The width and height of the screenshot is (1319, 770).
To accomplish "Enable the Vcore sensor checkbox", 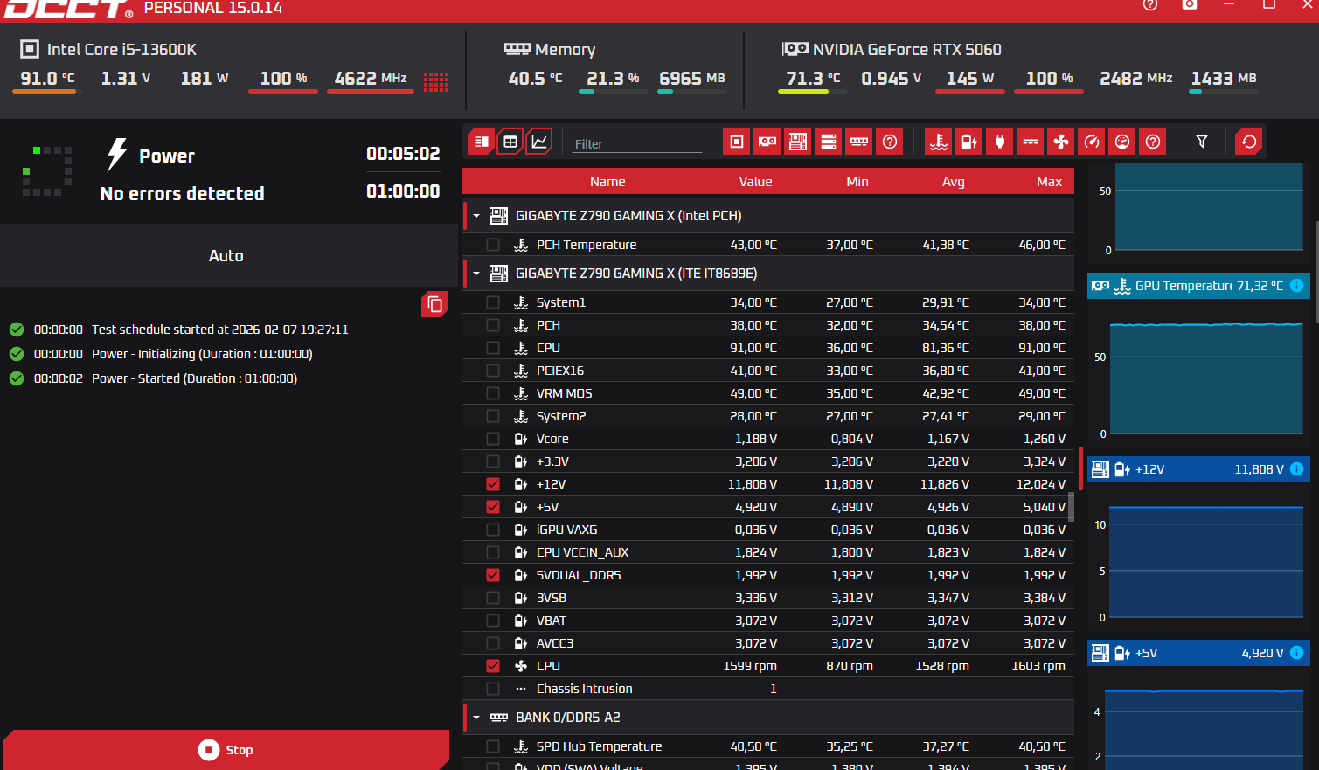I will 493,439.
